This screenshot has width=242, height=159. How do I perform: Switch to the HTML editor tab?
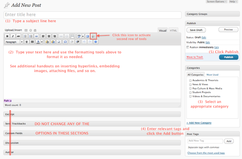click(173, 31)
